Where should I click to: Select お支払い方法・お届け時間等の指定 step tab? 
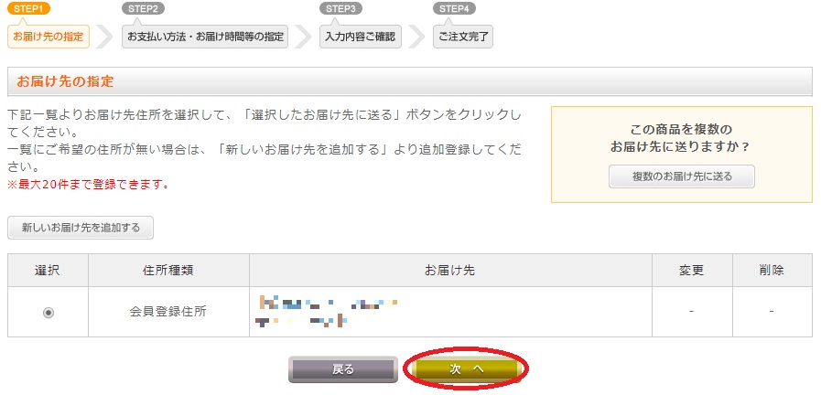tap(205, 37)
